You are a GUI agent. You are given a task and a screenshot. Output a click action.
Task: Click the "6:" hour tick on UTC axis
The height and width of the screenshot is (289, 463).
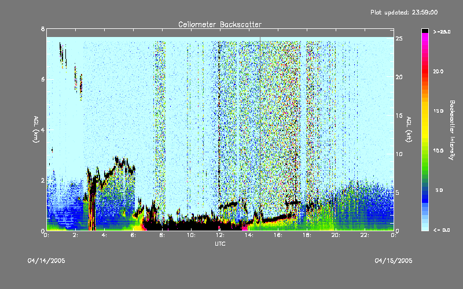[x=133, y=235]
